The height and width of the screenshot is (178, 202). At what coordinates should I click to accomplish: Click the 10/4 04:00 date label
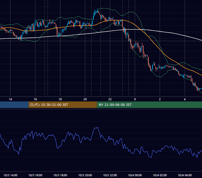(x=185, y=175)
